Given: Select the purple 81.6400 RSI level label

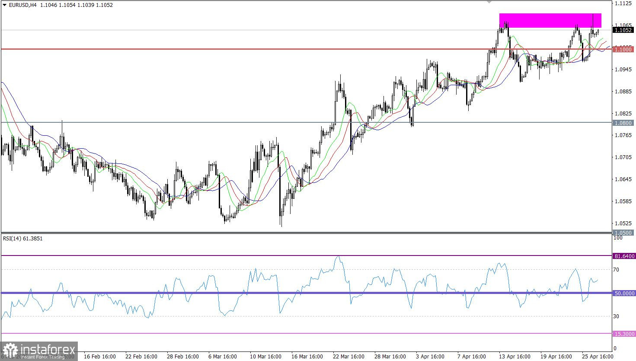Looking at the screenshot, I should [624, 256].
